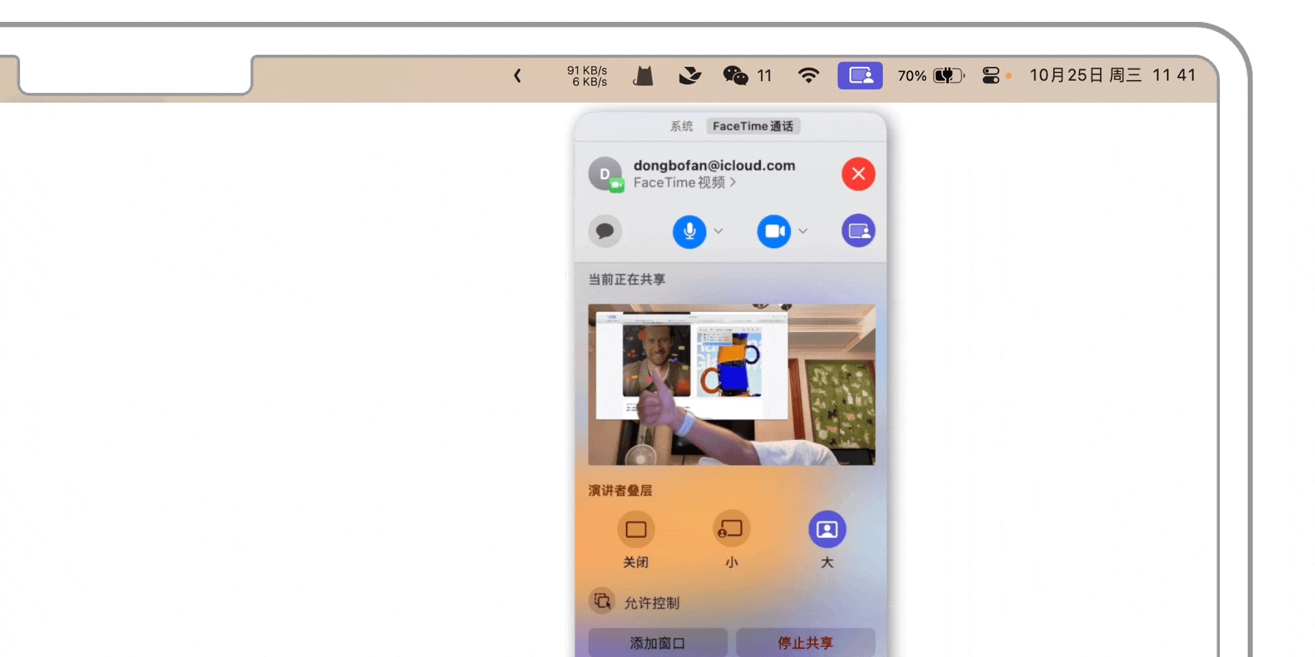
Task: Click the shared screen preview thumbnail
Action: [x=731, y=385]
